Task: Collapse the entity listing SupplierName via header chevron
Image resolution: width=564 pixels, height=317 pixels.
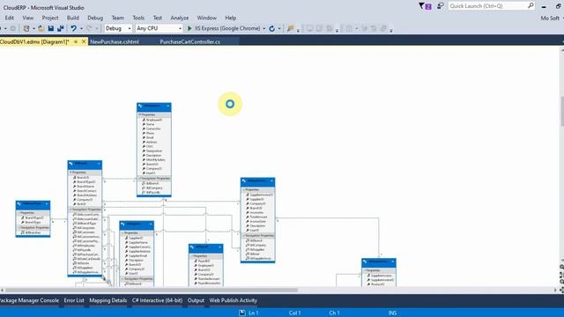Action: (x=151, y=225)
